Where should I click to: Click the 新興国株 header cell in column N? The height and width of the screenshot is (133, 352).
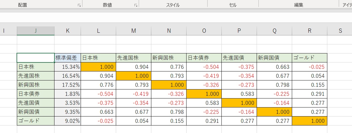[169, 58]
